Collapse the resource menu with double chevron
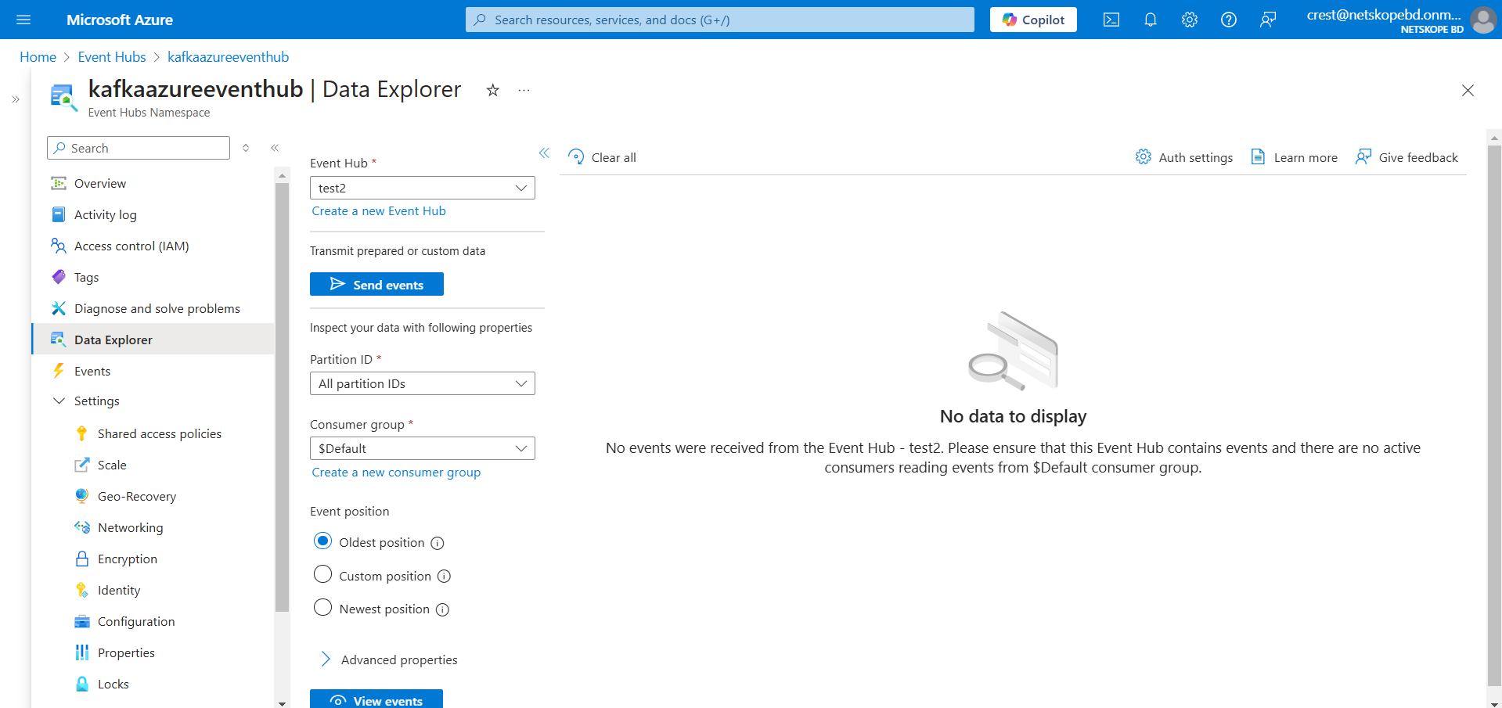The image size is (1502, 708). [x=275, y=148]
